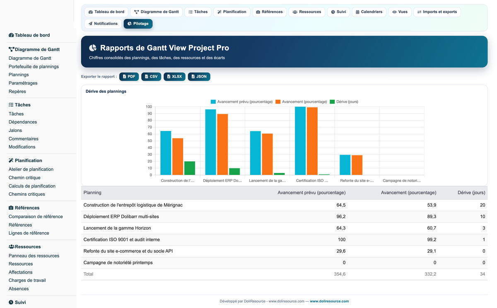Viewport: 497px width, 308px height.
Task: Open Repères in the sidebar
Action: 17,91
